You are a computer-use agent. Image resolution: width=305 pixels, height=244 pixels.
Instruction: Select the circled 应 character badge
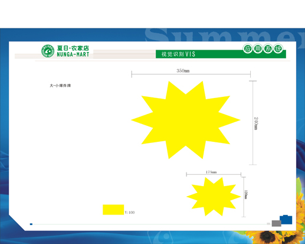[x=248, y=49]
